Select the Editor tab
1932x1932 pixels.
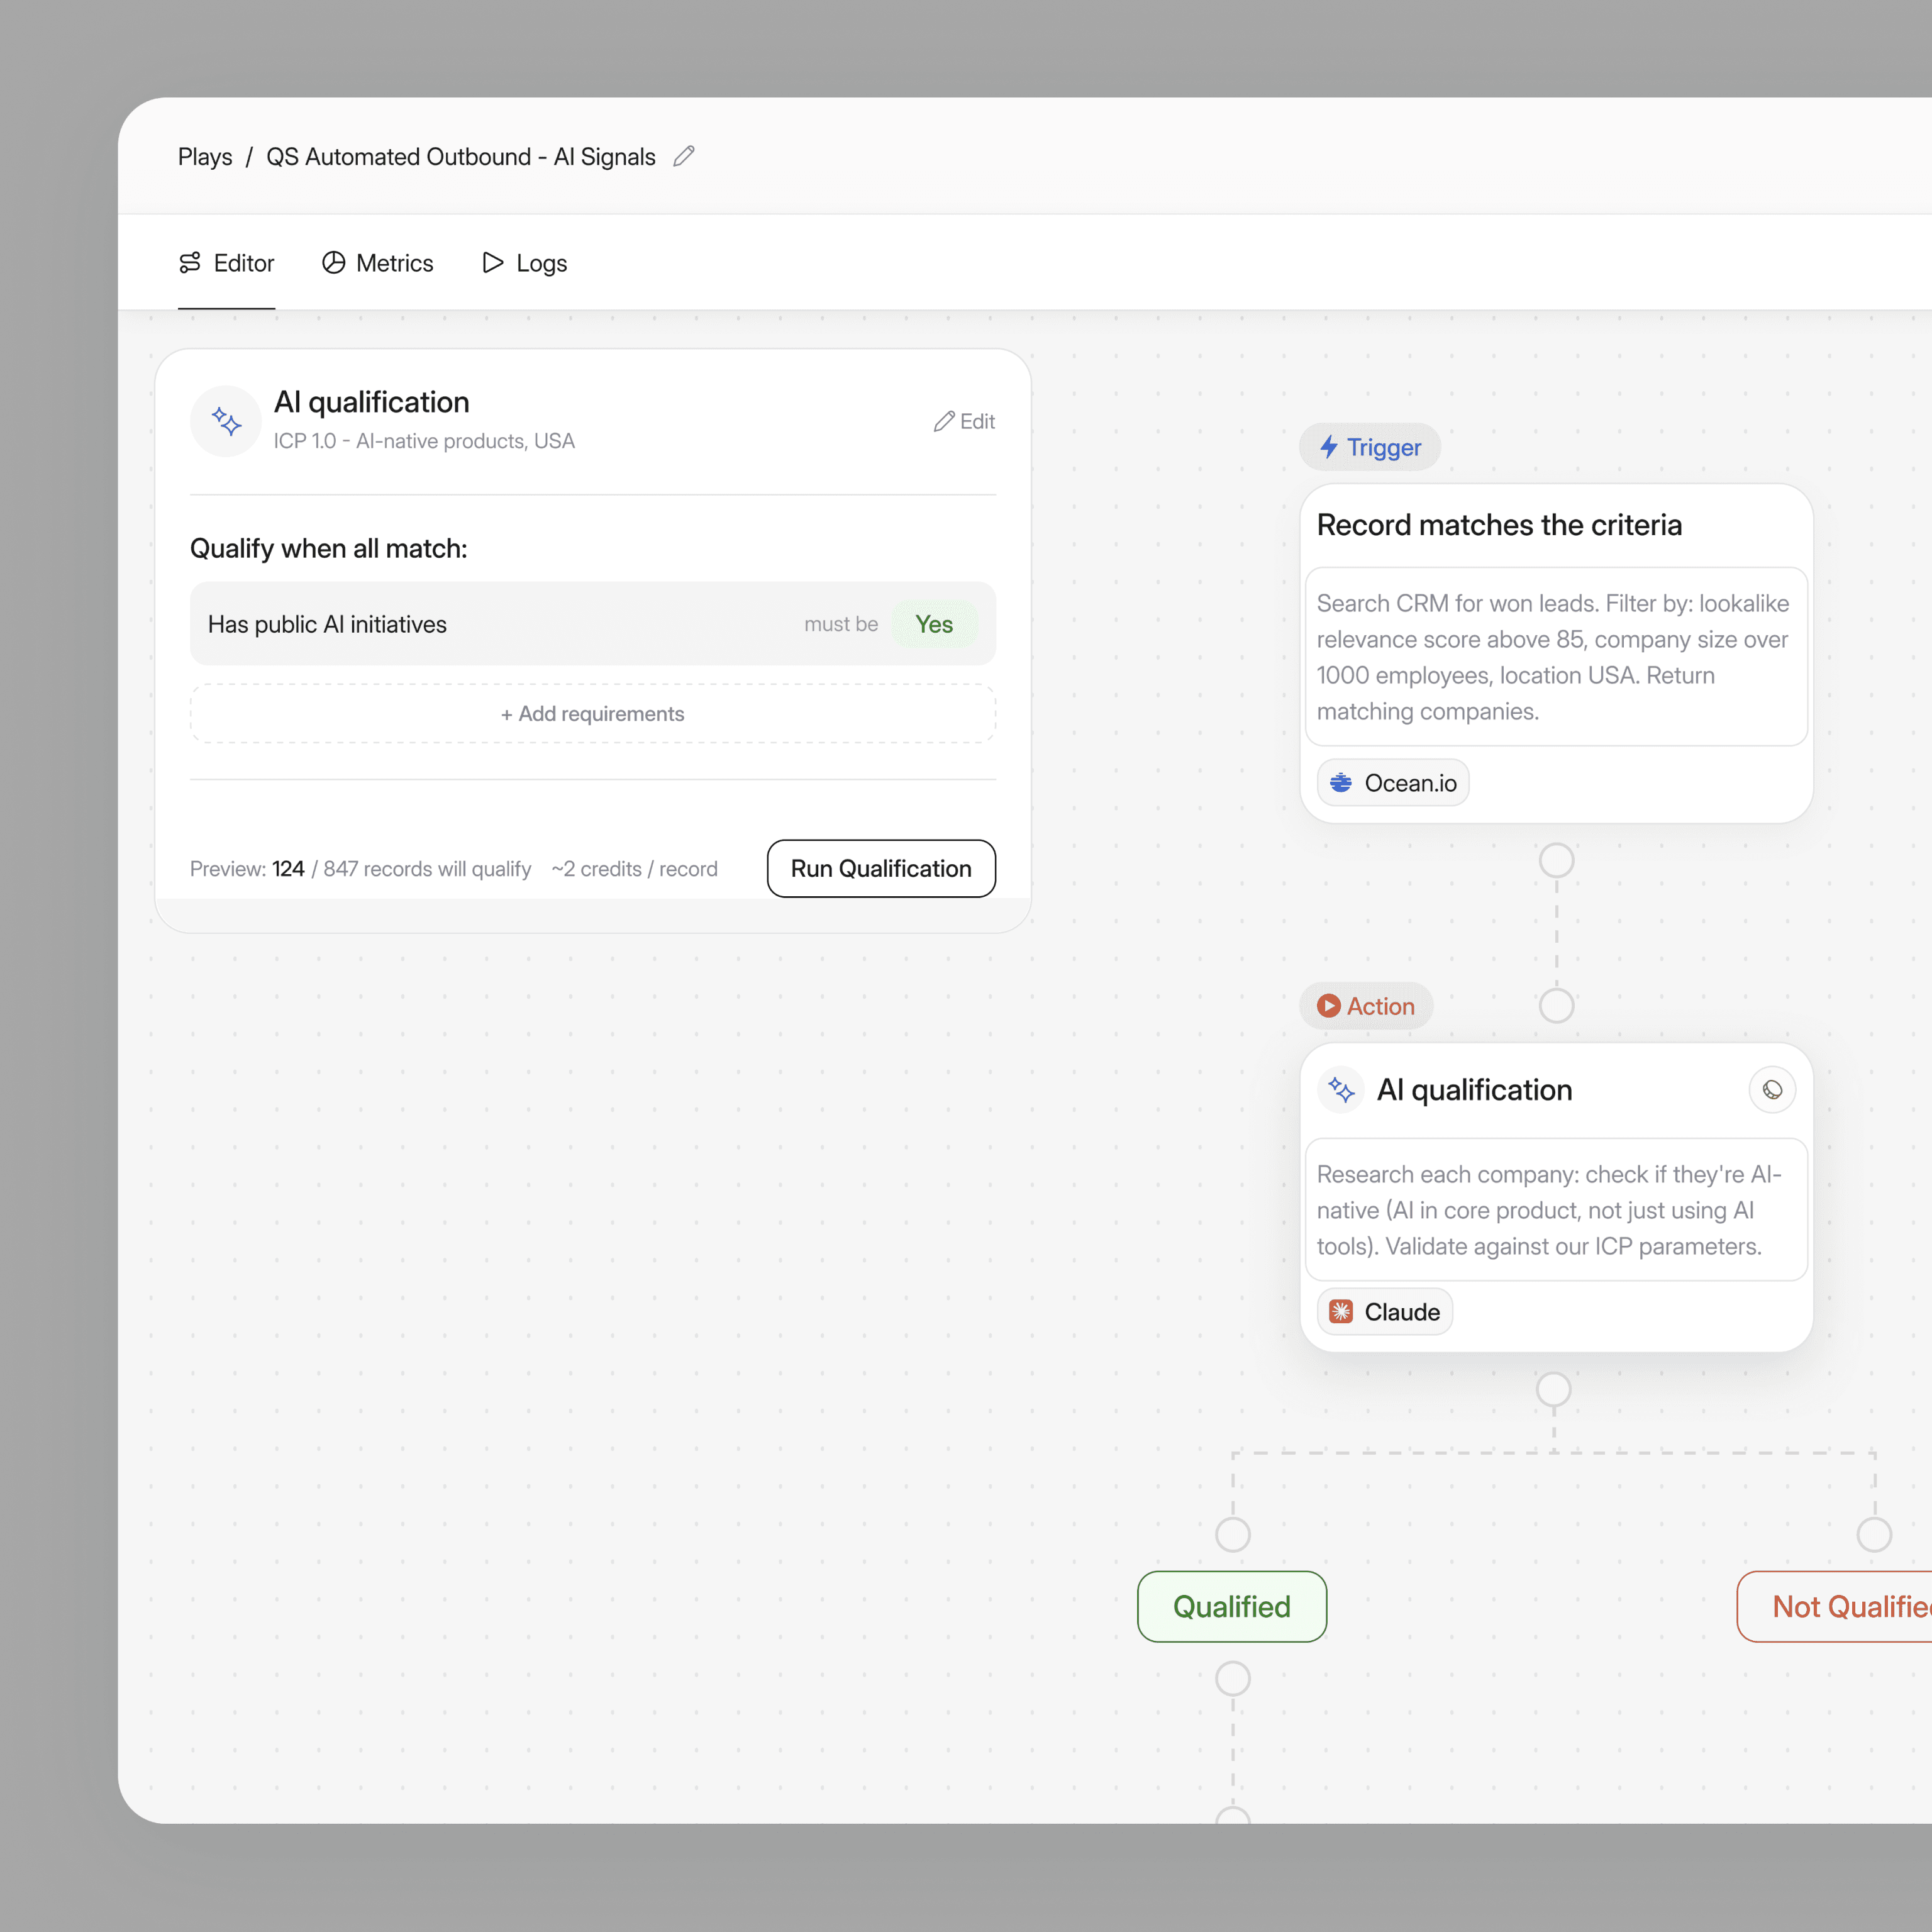tap(227, 263)
